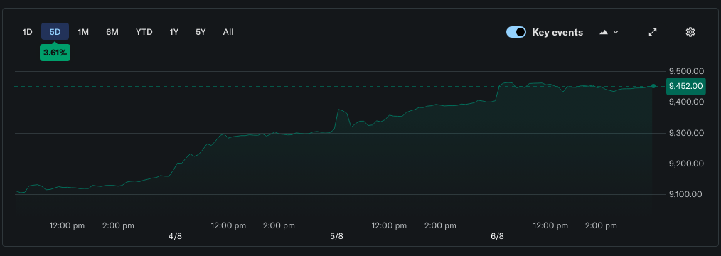Image resolution: width=721 pixels, height=256 pixels.
Task: Click the Key events label text
Action: pyautogui.click(x=557, y=32)
